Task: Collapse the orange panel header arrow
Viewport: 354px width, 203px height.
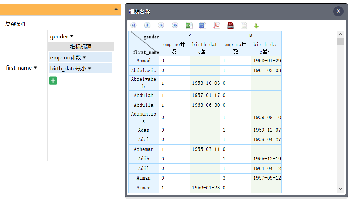Action: (x=116, y=9)
